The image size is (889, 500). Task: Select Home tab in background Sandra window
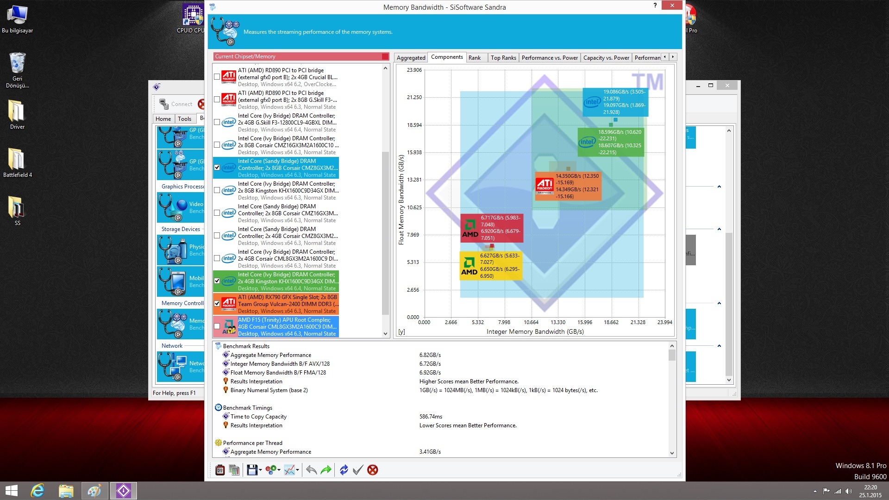pyautogui.click(x=163, y=119)
